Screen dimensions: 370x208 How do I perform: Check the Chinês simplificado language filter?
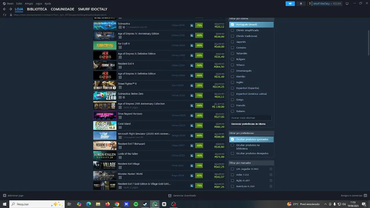(x=232, y=30)
